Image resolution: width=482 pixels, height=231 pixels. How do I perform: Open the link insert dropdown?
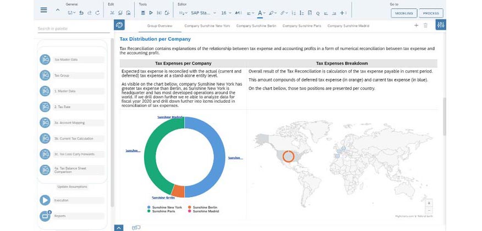[284, 13]
